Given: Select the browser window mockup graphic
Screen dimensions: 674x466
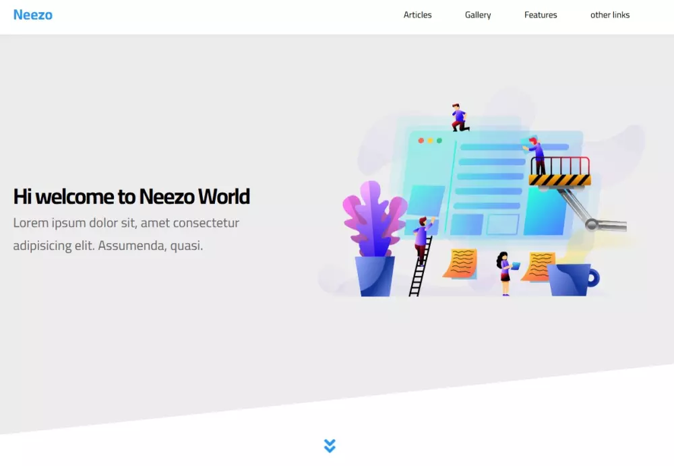Looking at the screenshot, I should pyautogui.click(x=485, y=182).
